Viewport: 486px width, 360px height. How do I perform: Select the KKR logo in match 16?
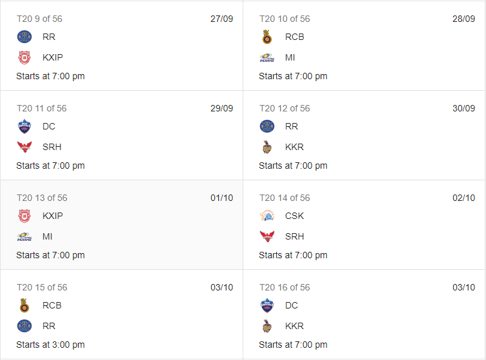266,326
